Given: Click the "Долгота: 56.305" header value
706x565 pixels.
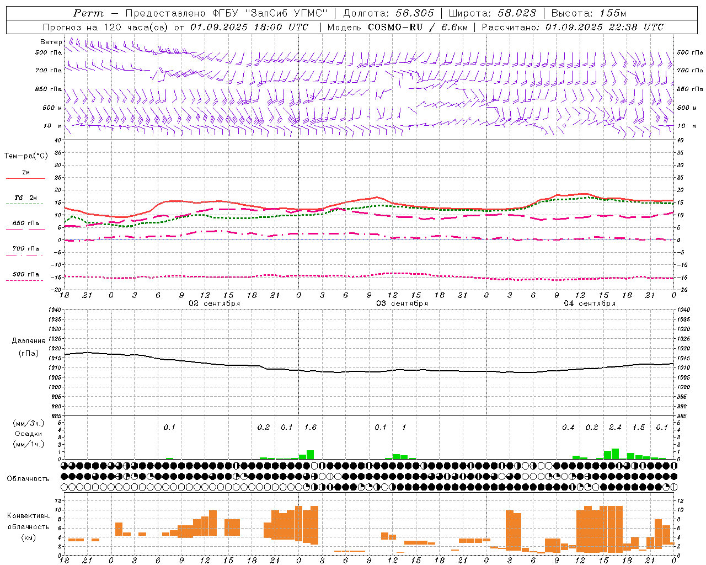Looking at the screenshot, I should click(388, 13).
